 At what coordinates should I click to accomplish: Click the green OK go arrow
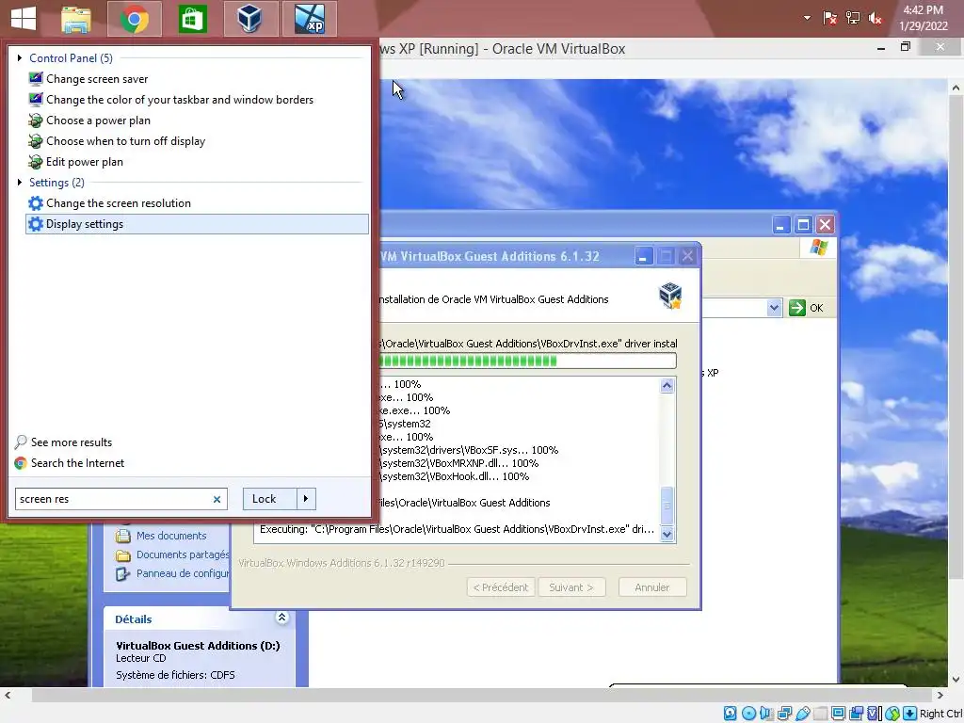[796, 308]
